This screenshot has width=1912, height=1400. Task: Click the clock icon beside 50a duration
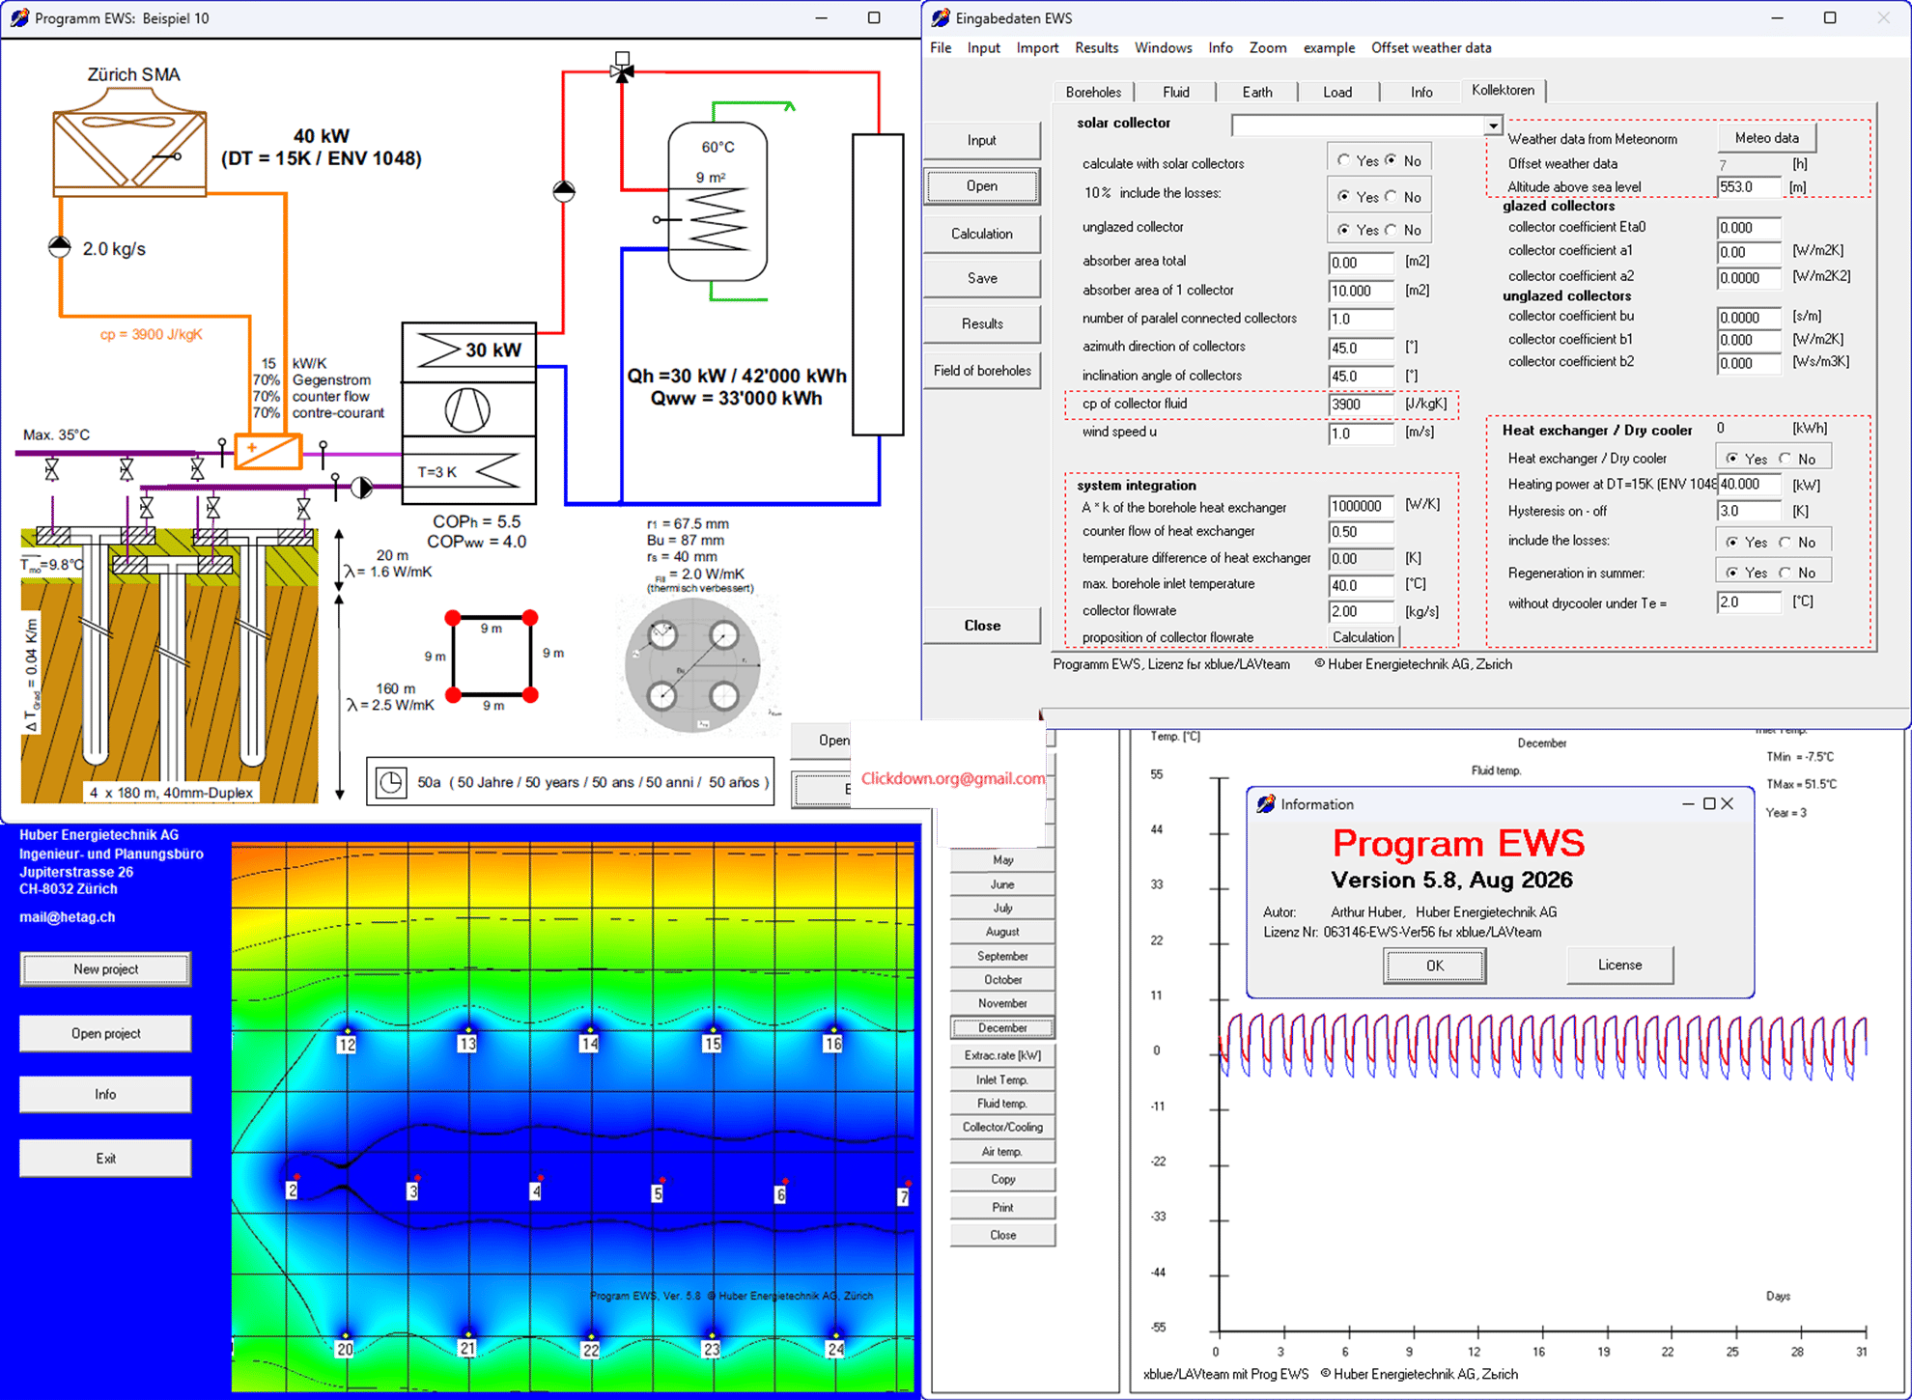pos(391,782)
